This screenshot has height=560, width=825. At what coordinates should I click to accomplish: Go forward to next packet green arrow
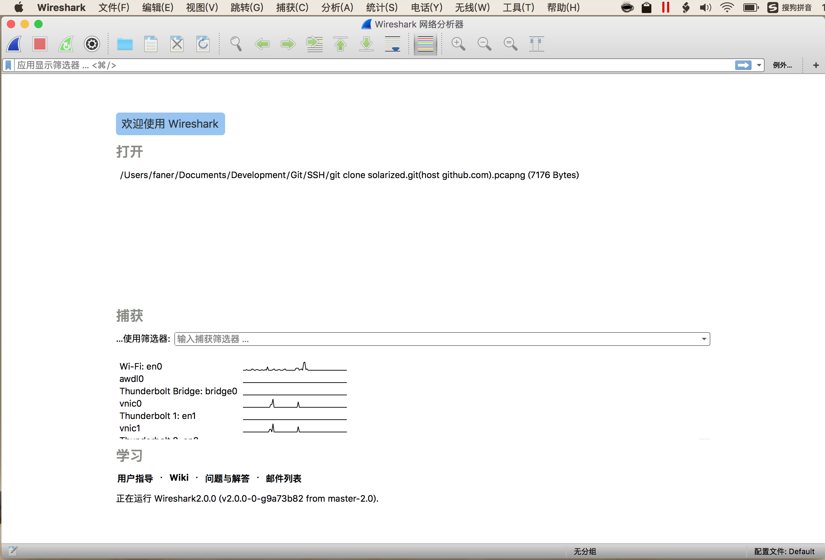288,44
